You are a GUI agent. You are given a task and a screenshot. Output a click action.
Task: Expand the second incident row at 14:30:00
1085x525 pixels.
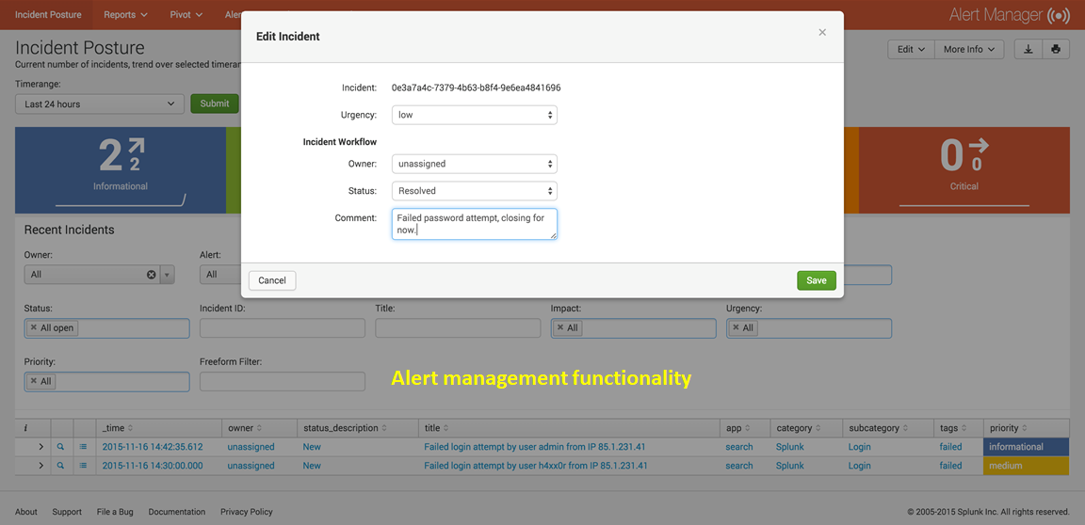[x=40, y=466]
